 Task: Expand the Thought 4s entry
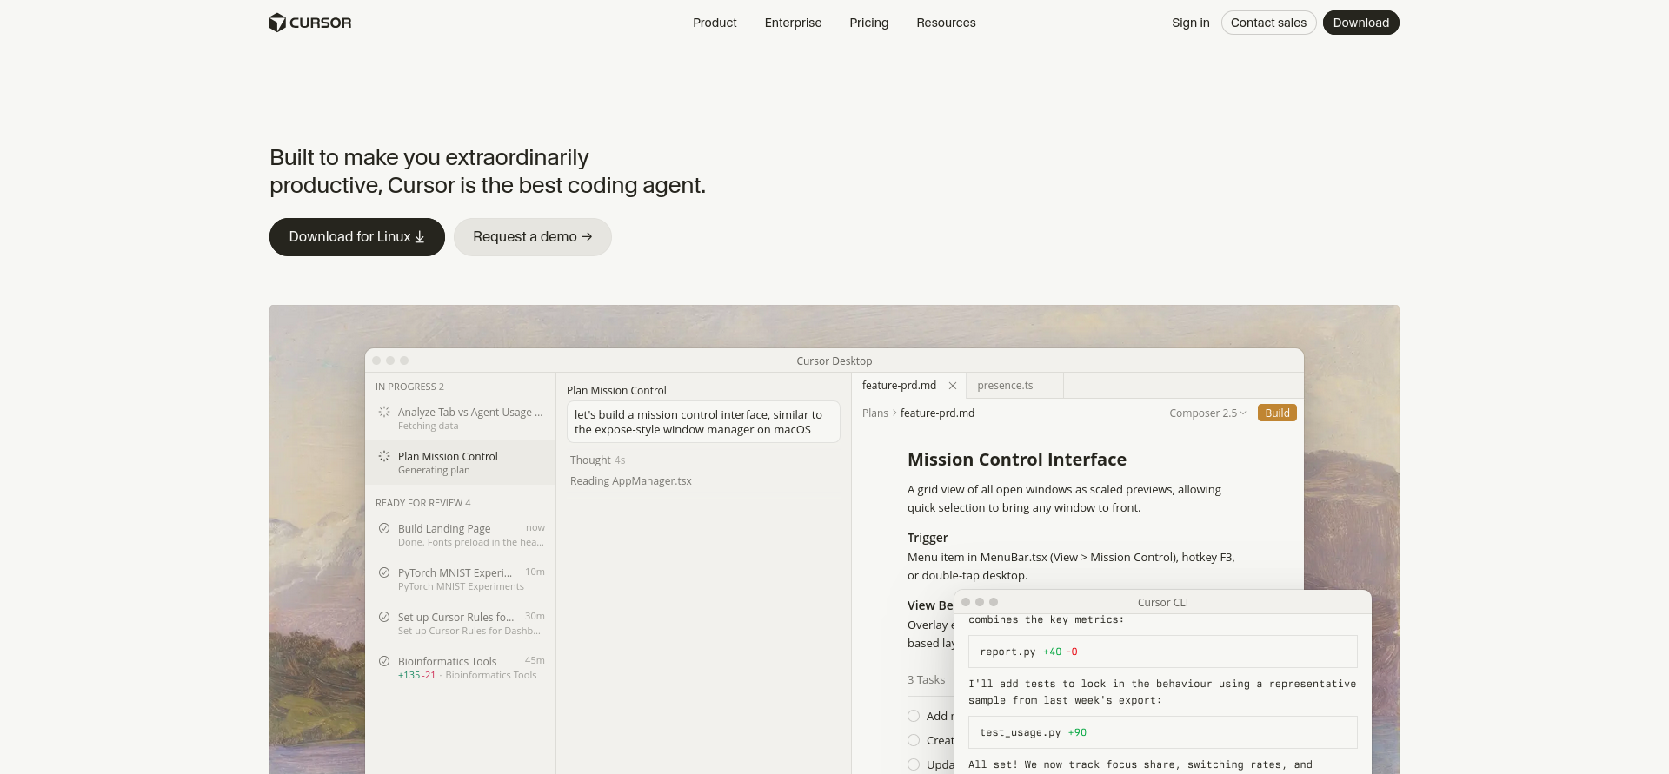597,460
